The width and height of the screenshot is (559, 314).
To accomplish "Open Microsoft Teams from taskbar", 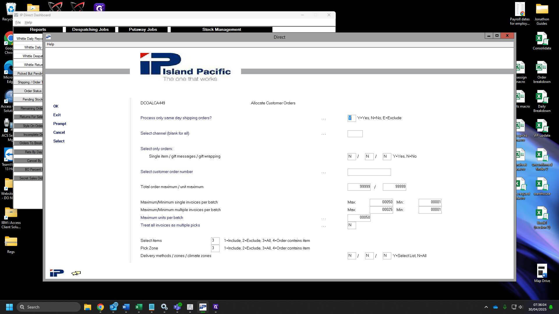I will click(x=177, y=307).
